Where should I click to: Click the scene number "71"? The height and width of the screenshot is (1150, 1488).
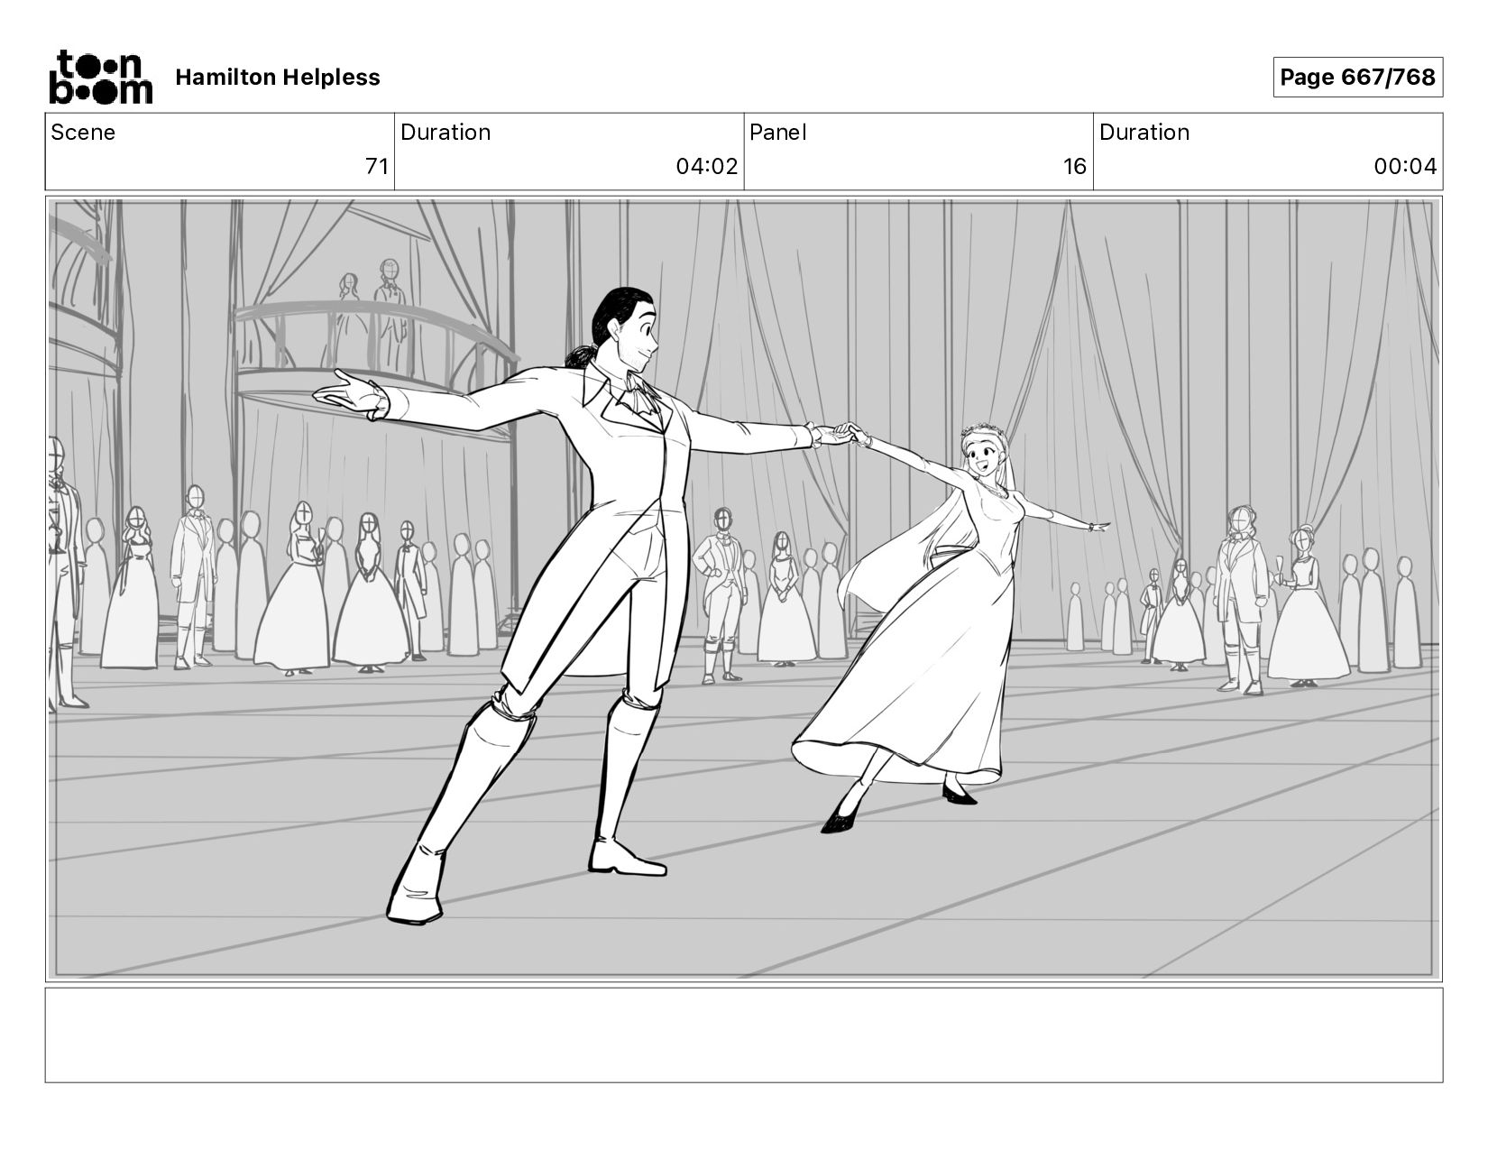[x=377, y=167]
